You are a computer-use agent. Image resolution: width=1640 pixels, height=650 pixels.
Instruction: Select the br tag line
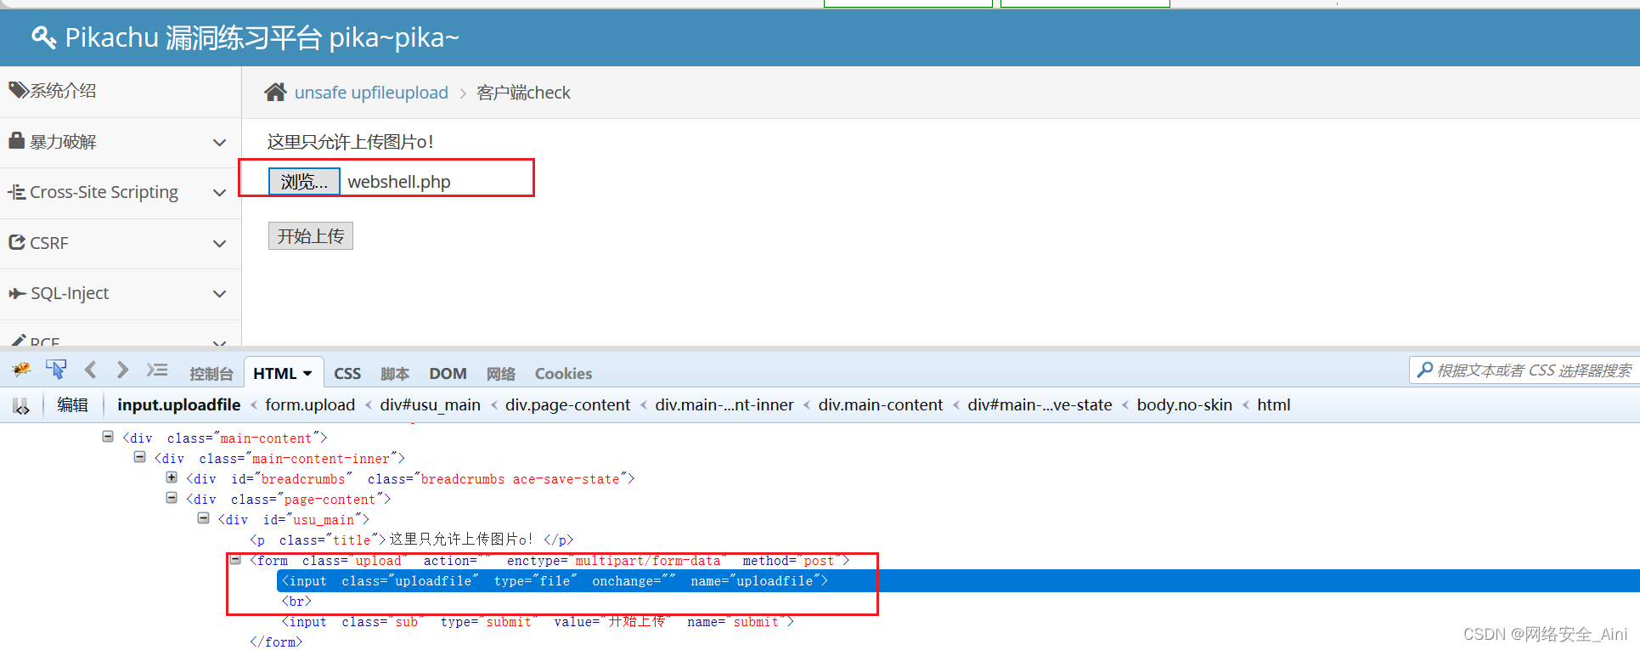tap(296, 602)
